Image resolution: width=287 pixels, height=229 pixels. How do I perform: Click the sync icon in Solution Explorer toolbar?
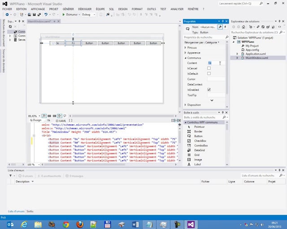[x=258, y=27]
